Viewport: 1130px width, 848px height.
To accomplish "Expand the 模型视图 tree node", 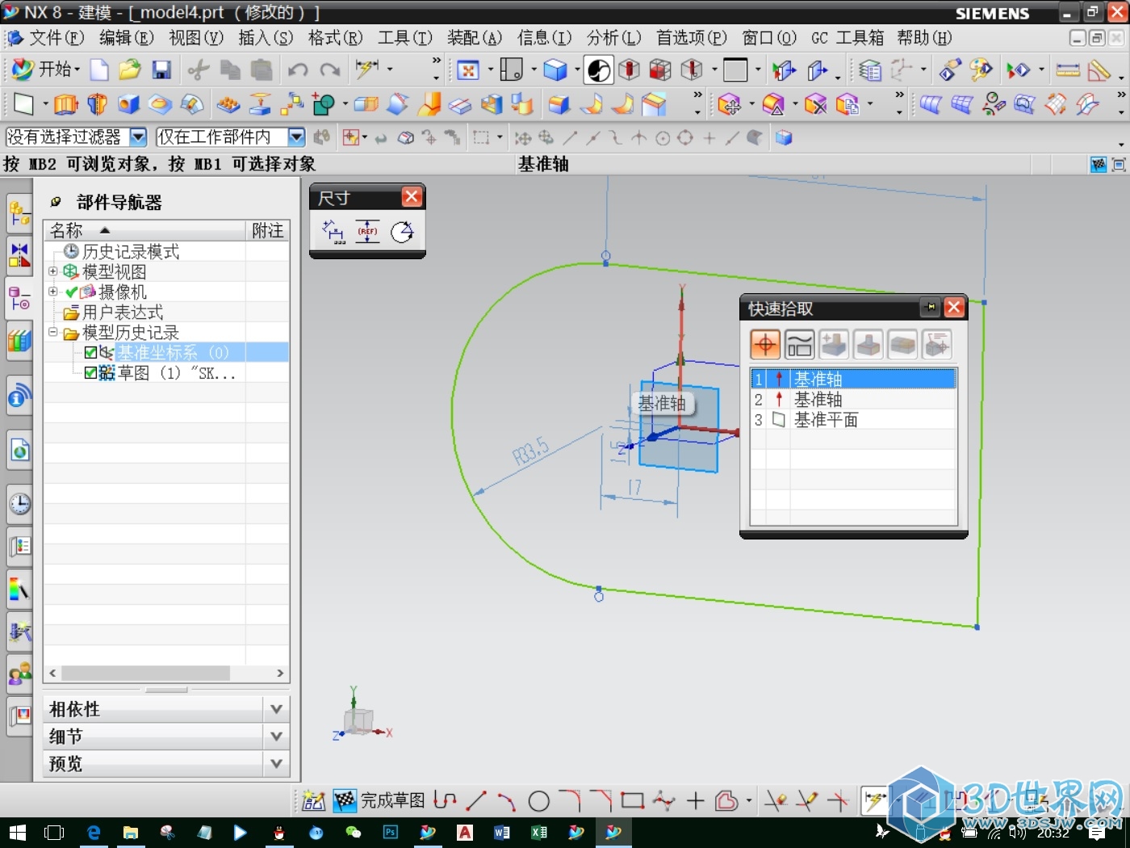I will coord(52,271).
